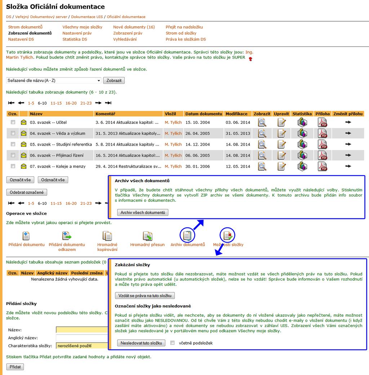Show statistics for 05. svazek -- Studijní referentka
This screenshot has width=369, height=375.
pyautogui.click(x=302, y=145)
